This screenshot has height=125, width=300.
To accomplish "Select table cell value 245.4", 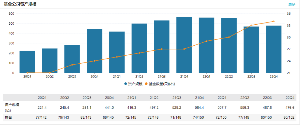I will 64,108.
